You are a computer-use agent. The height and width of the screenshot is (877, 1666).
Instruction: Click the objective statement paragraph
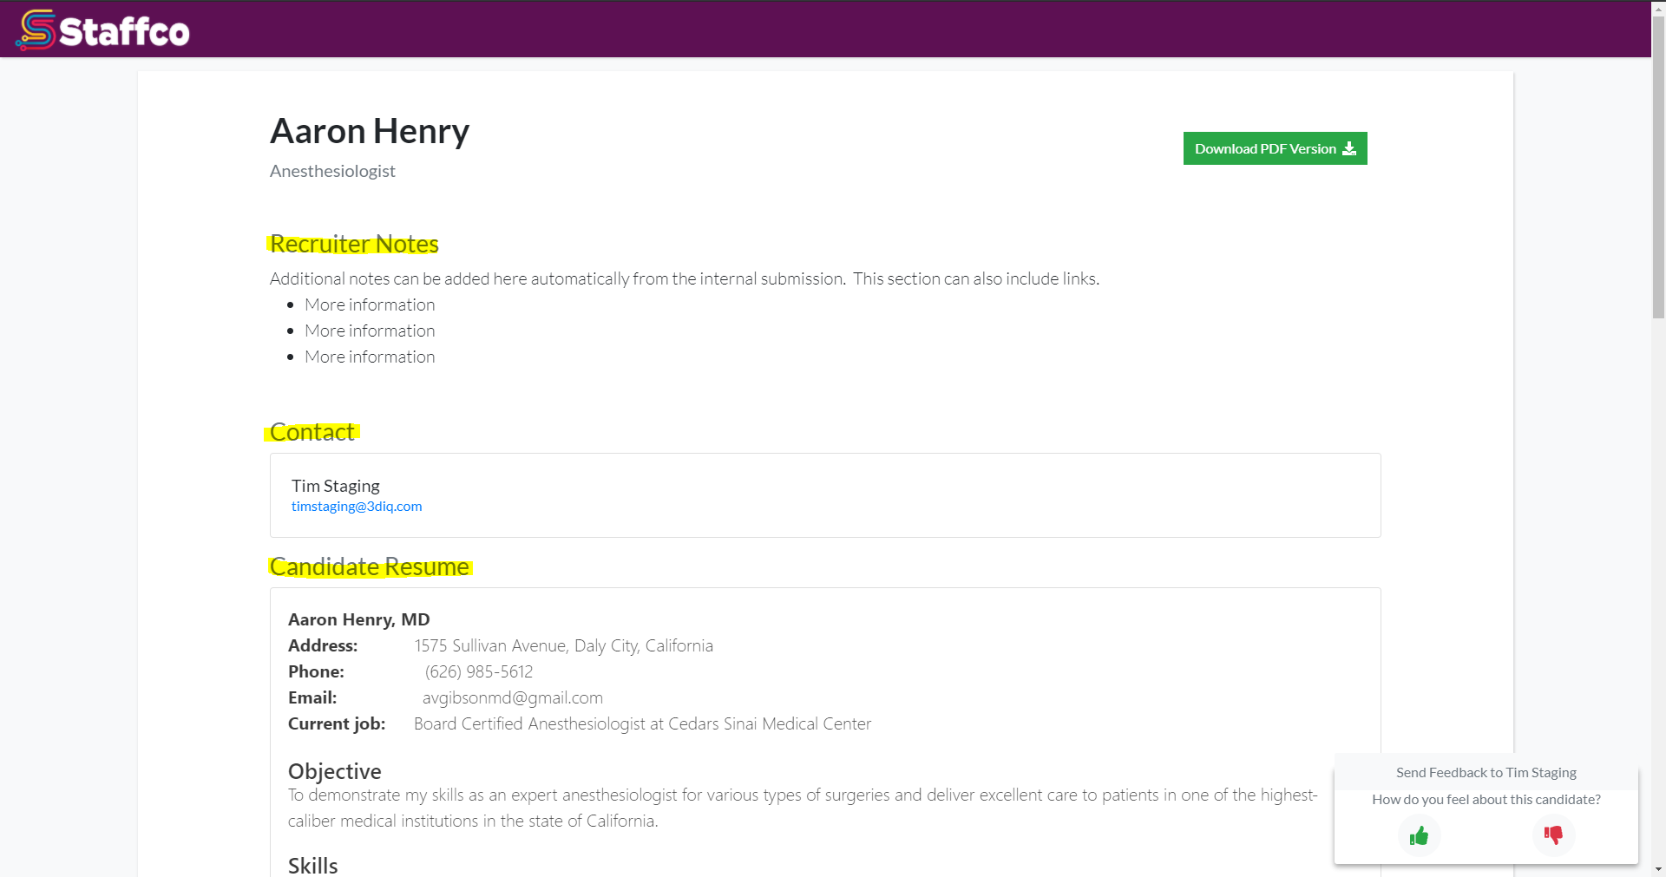803,808
